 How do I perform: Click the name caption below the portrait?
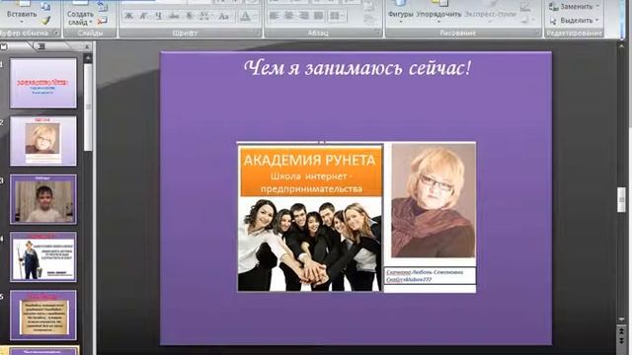430,276
